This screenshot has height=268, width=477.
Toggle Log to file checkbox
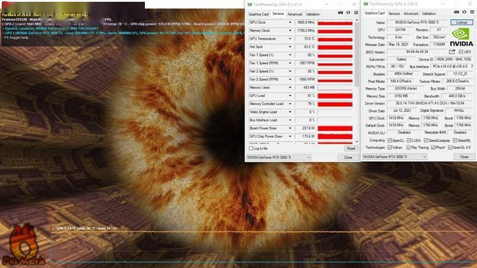point(251,148)
